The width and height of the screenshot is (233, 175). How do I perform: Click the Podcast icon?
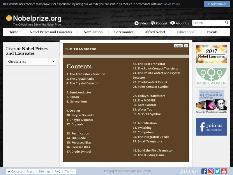pyautogui.click(x=153, y=23)
